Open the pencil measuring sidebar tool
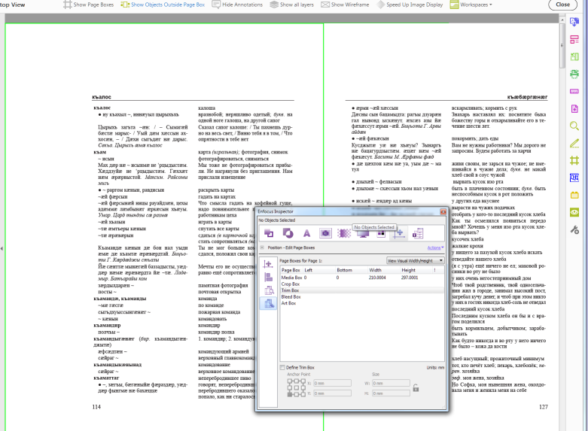 coord(574,143)
